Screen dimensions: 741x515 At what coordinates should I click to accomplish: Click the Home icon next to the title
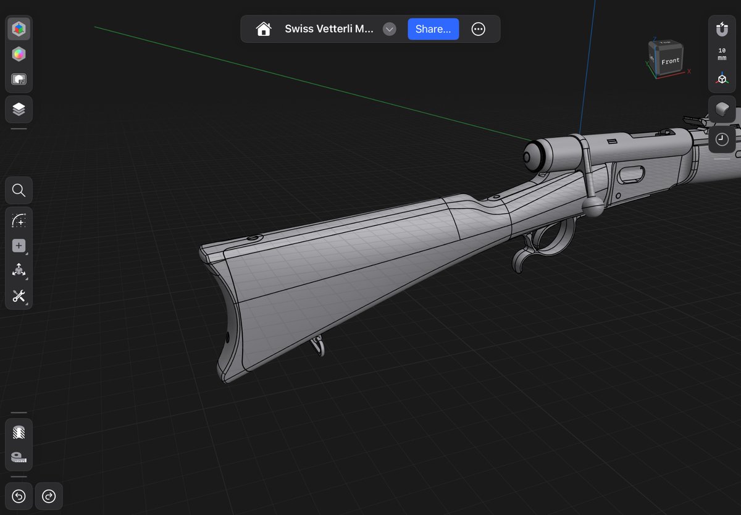point(264,28)
